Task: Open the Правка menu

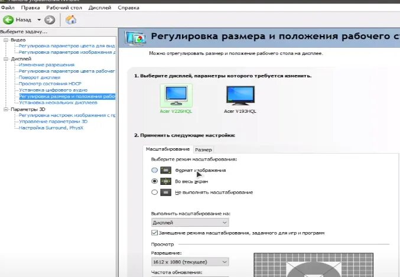Action: coord(30,8)
